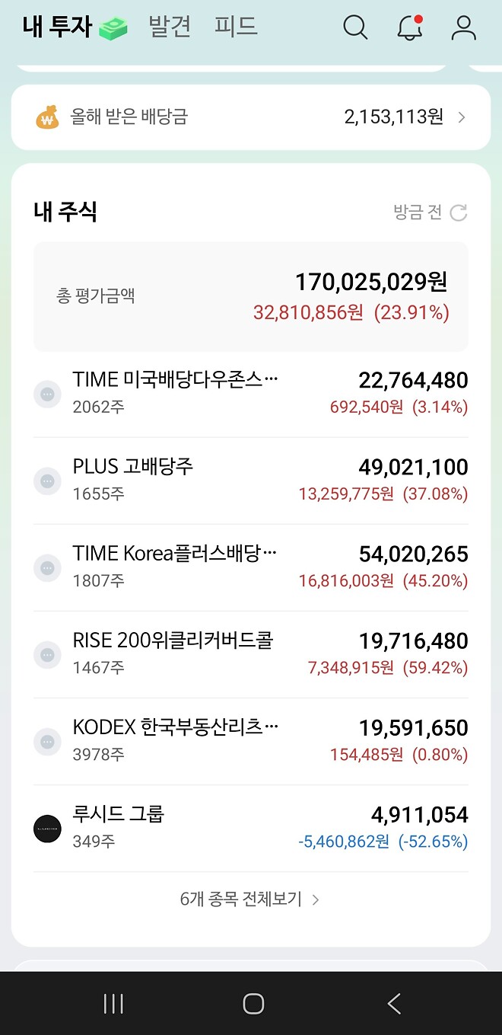Open the 총 평가금액 summary card
Screen dimensions: 502x1035
[x=251, y=296]
